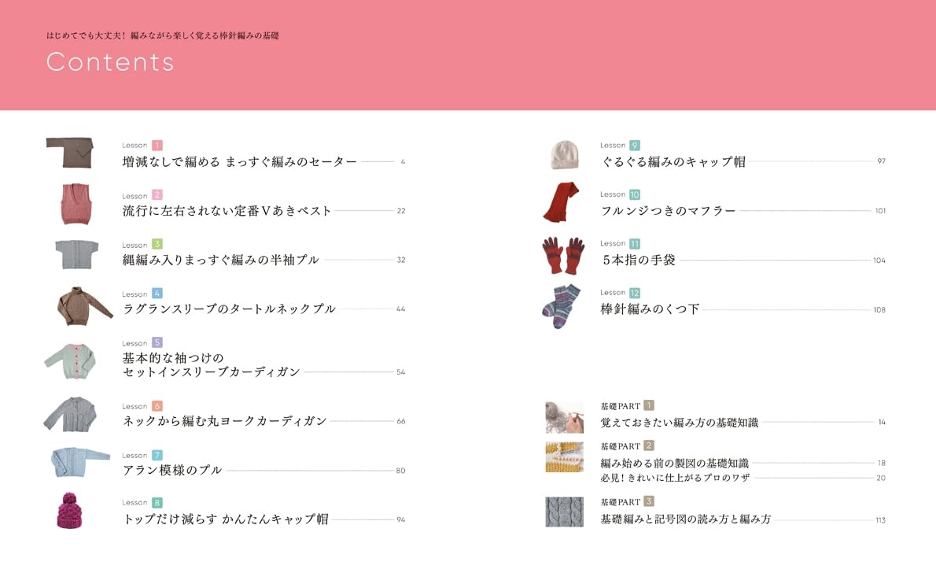Select the Contents heading
This screenshot has height=573, width=936.
[x=110, y=62]
